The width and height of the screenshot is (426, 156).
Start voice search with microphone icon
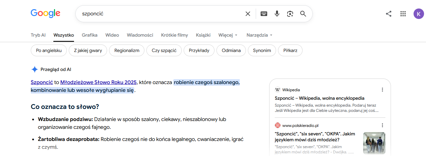tap(277, 14)
